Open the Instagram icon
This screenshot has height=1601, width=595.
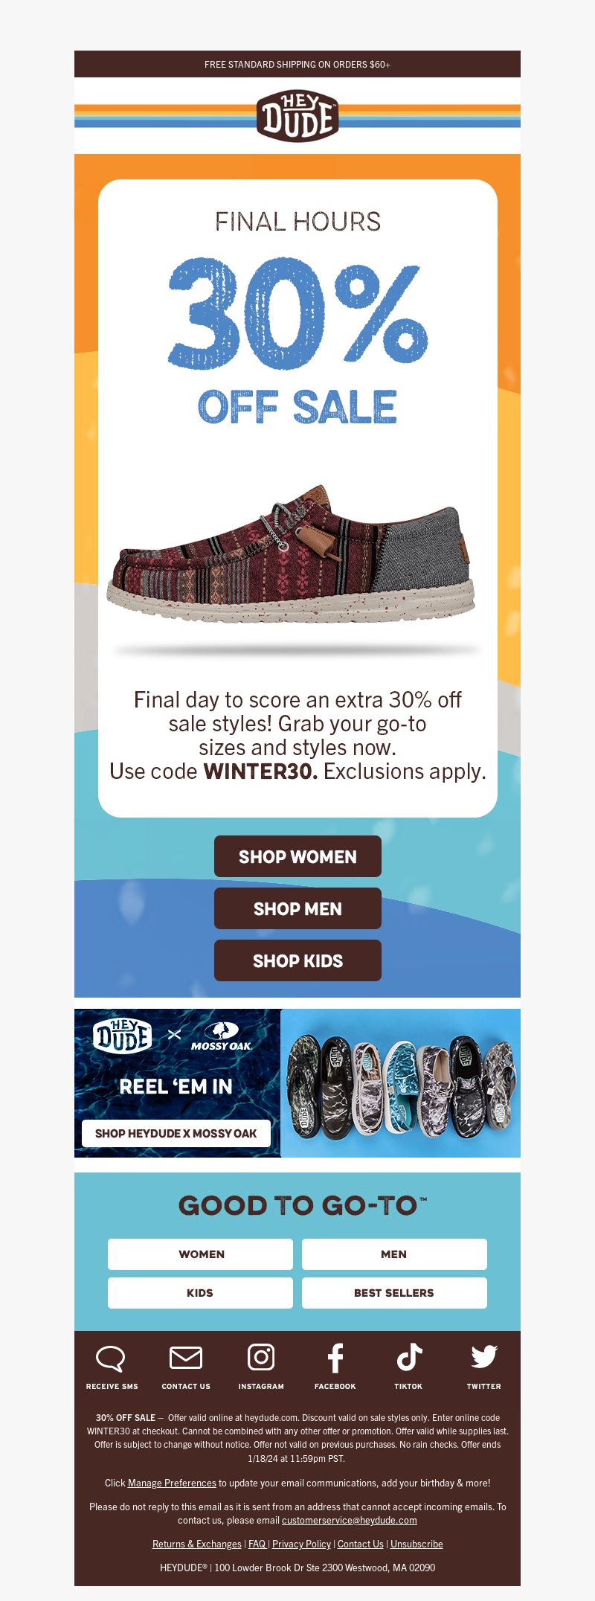[x=261, y=1357]
